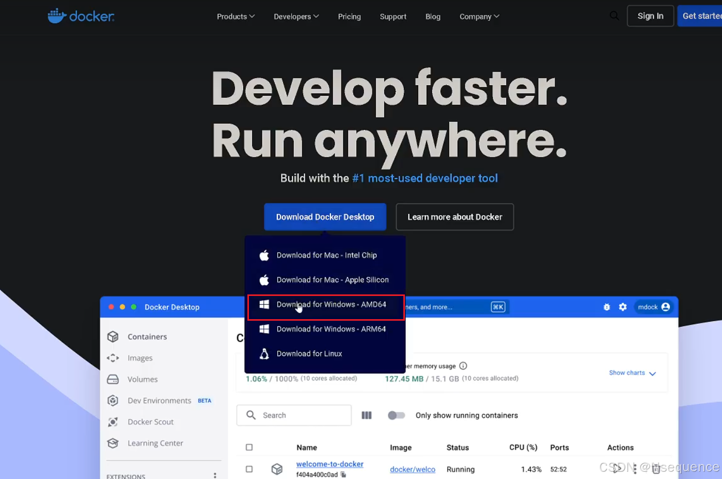Click the memory usage info icon

tap(463, 366)
